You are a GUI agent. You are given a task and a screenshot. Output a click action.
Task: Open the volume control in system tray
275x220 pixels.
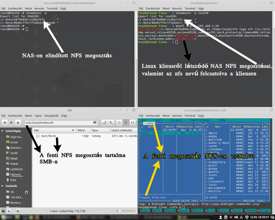[x=236, y=217]
